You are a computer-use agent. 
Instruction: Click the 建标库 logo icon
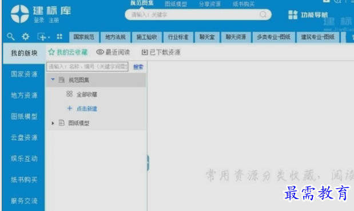20,14
